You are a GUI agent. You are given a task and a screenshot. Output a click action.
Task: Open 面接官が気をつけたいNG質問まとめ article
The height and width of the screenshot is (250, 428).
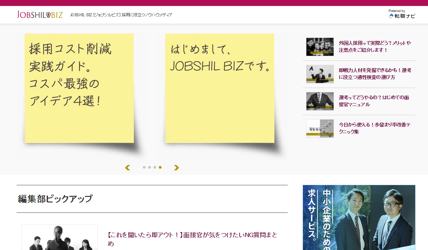click(192, 239)
